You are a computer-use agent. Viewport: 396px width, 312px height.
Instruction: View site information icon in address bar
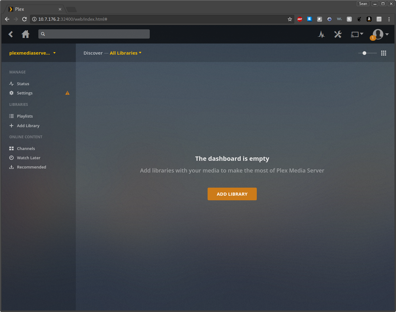tap(34, 19)
